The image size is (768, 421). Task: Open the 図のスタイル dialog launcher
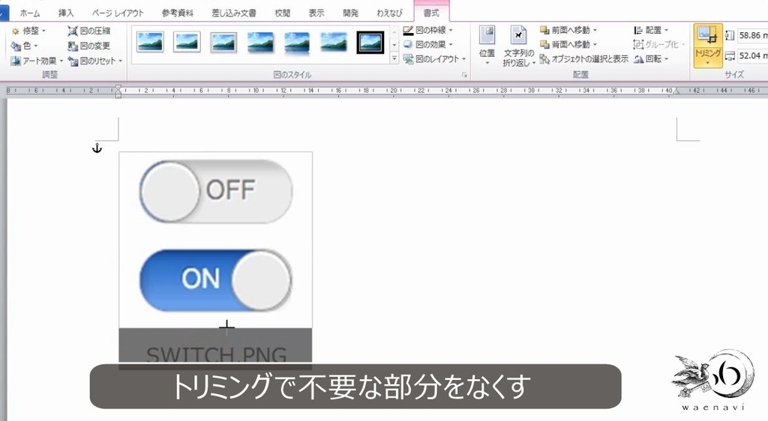click(464, 75)
